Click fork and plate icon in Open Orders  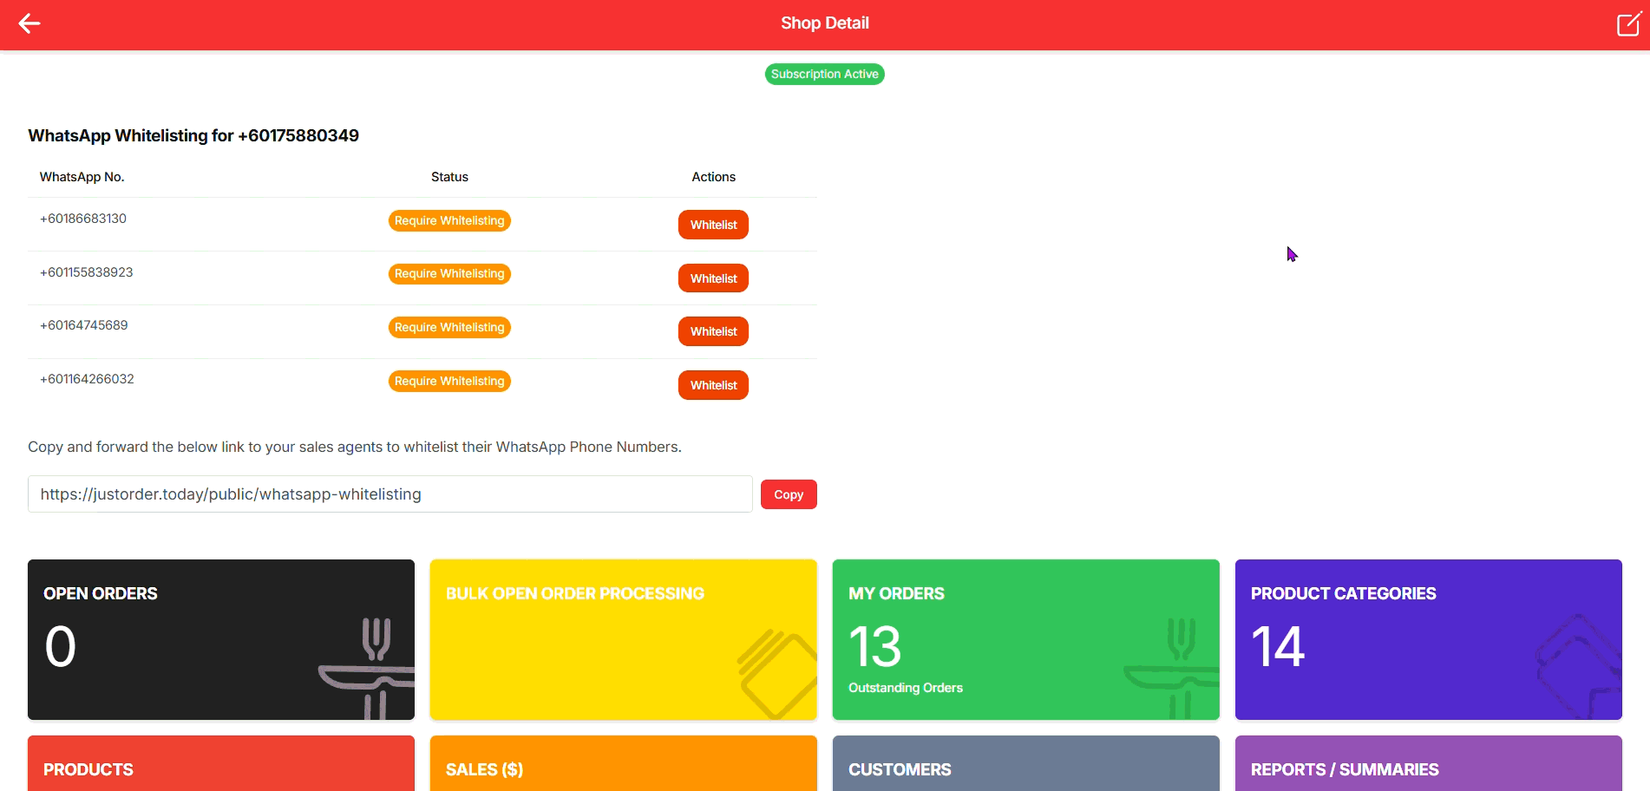click(369, 668)
